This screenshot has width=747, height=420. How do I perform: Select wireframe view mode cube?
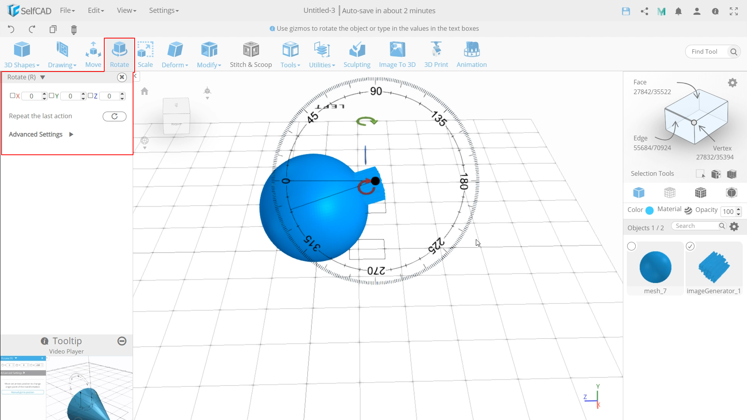[x=670, y=192]
